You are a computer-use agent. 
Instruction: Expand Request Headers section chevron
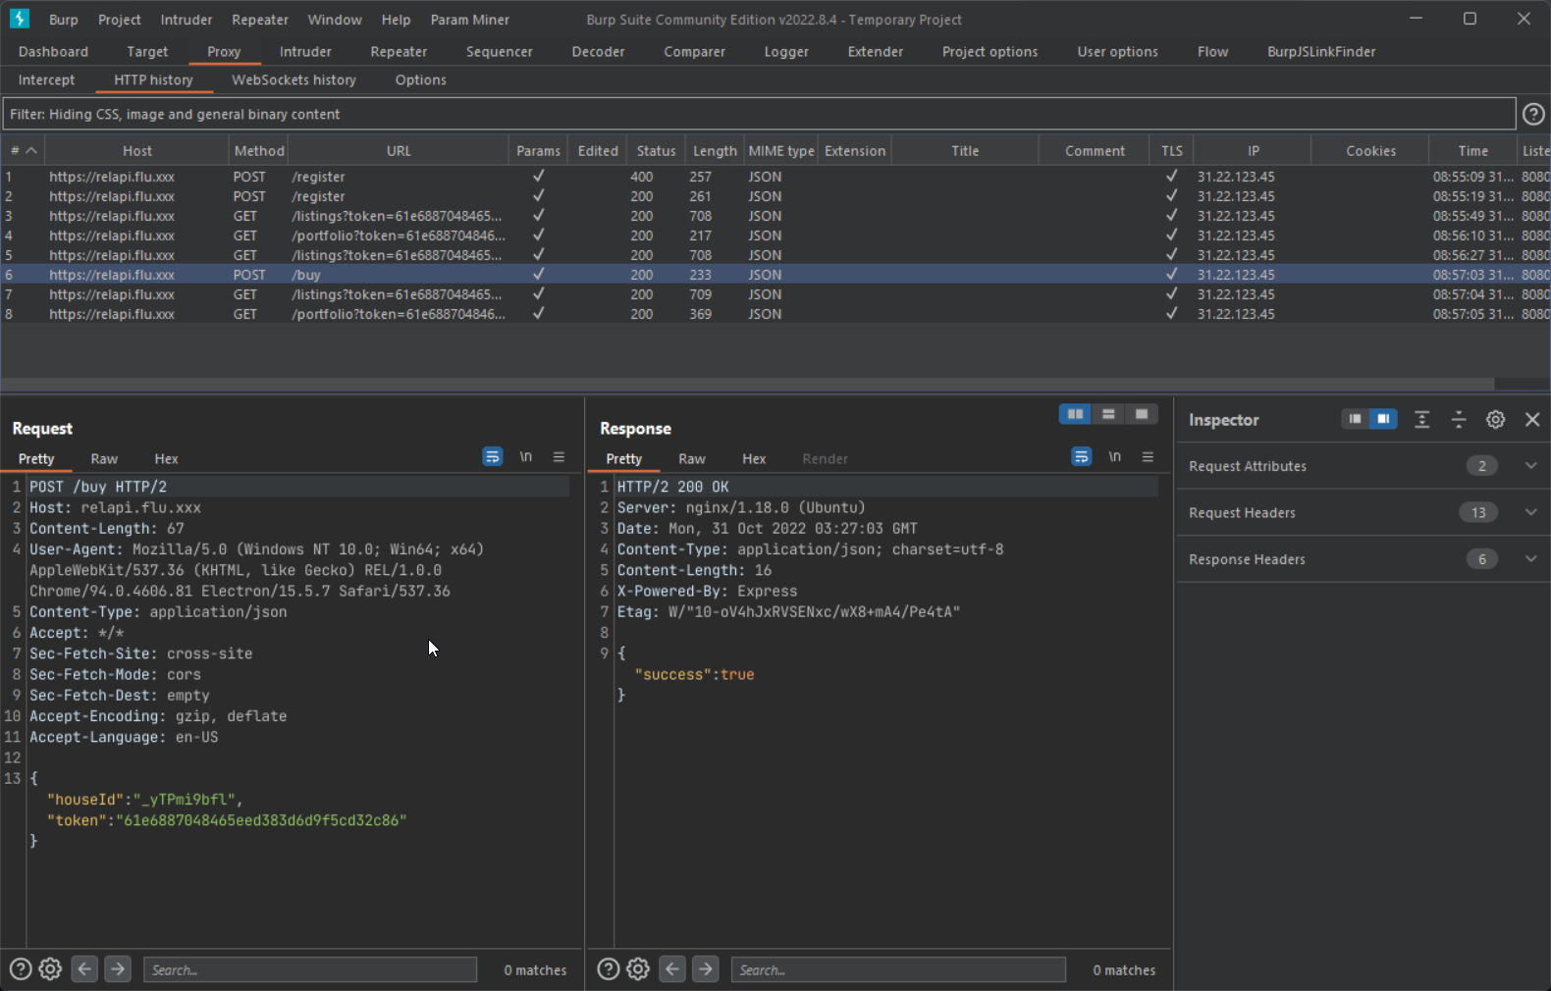(x=1530, y=512)
